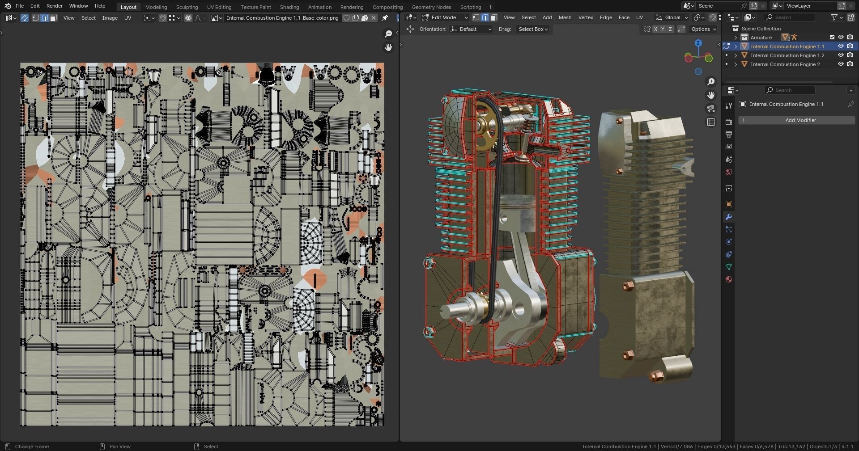Click the 3D viewport pan hand icon
Screen dimensions: 859x451
pos(711,95)
